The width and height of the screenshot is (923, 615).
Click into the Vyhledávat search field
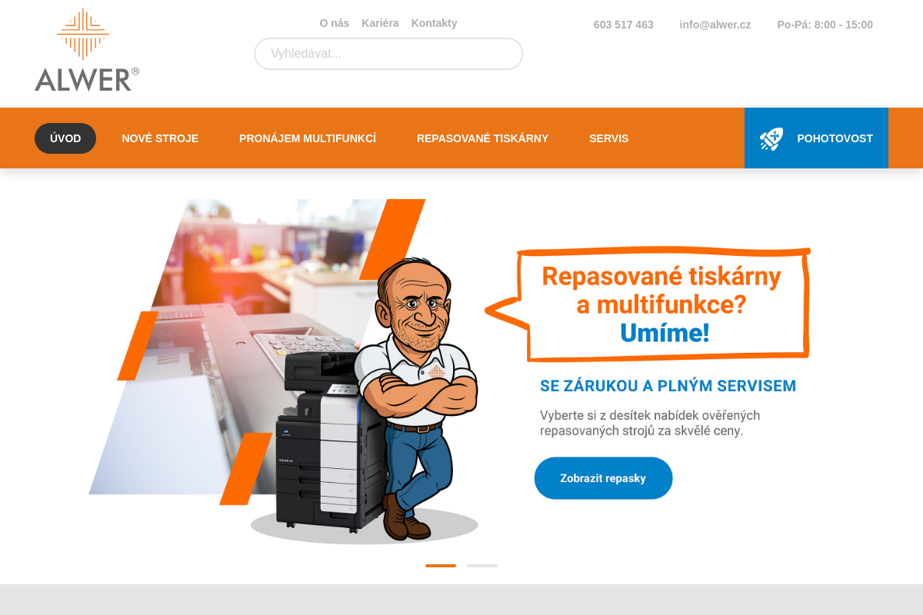coord(388,54)
